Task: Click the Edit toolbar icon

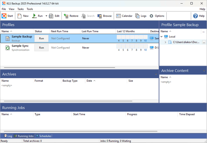Action: click(54, 16)
